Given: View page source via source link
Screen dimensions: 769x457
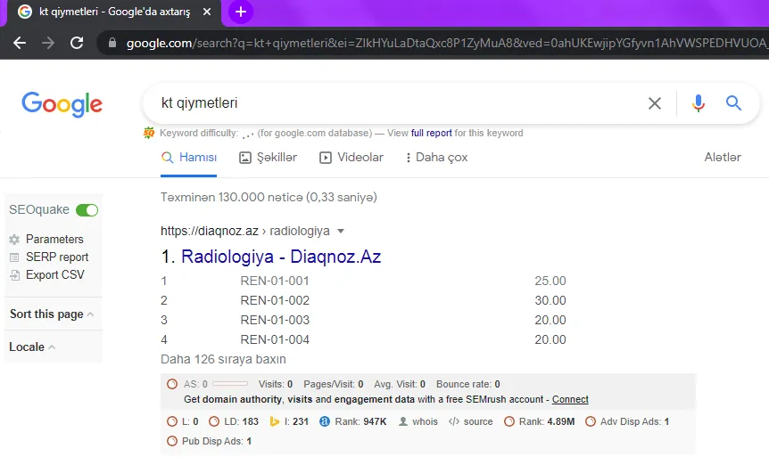Looking at the screenshot, I should (x=477, y=421).
